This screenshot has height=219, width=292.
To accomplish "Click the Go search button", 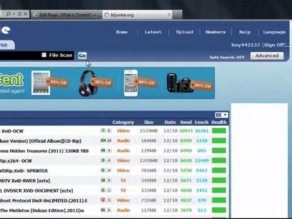I will 82,55.
